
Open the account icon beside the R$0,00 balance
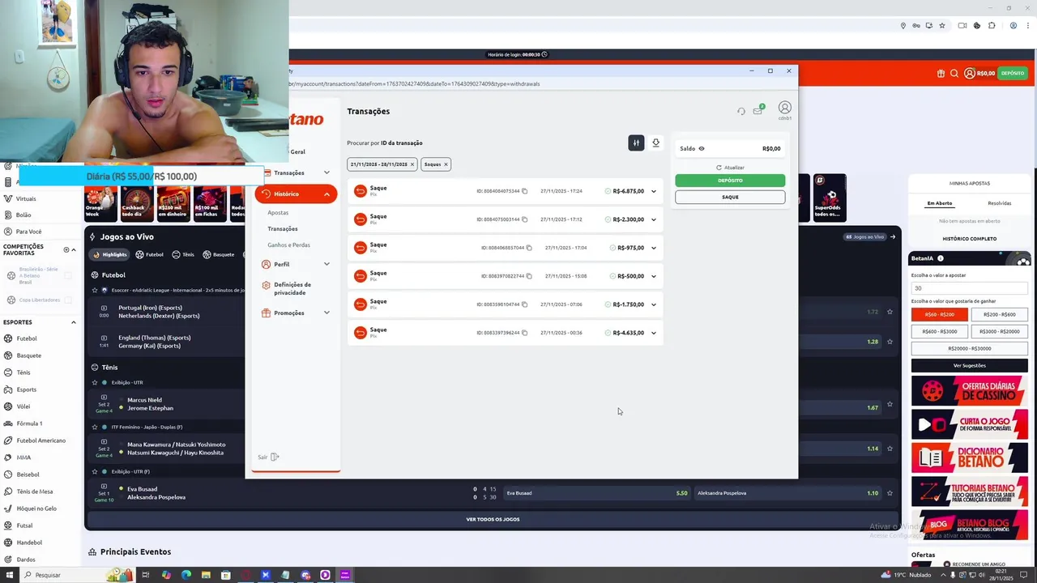pyautogui.click(x=969, y=73)
